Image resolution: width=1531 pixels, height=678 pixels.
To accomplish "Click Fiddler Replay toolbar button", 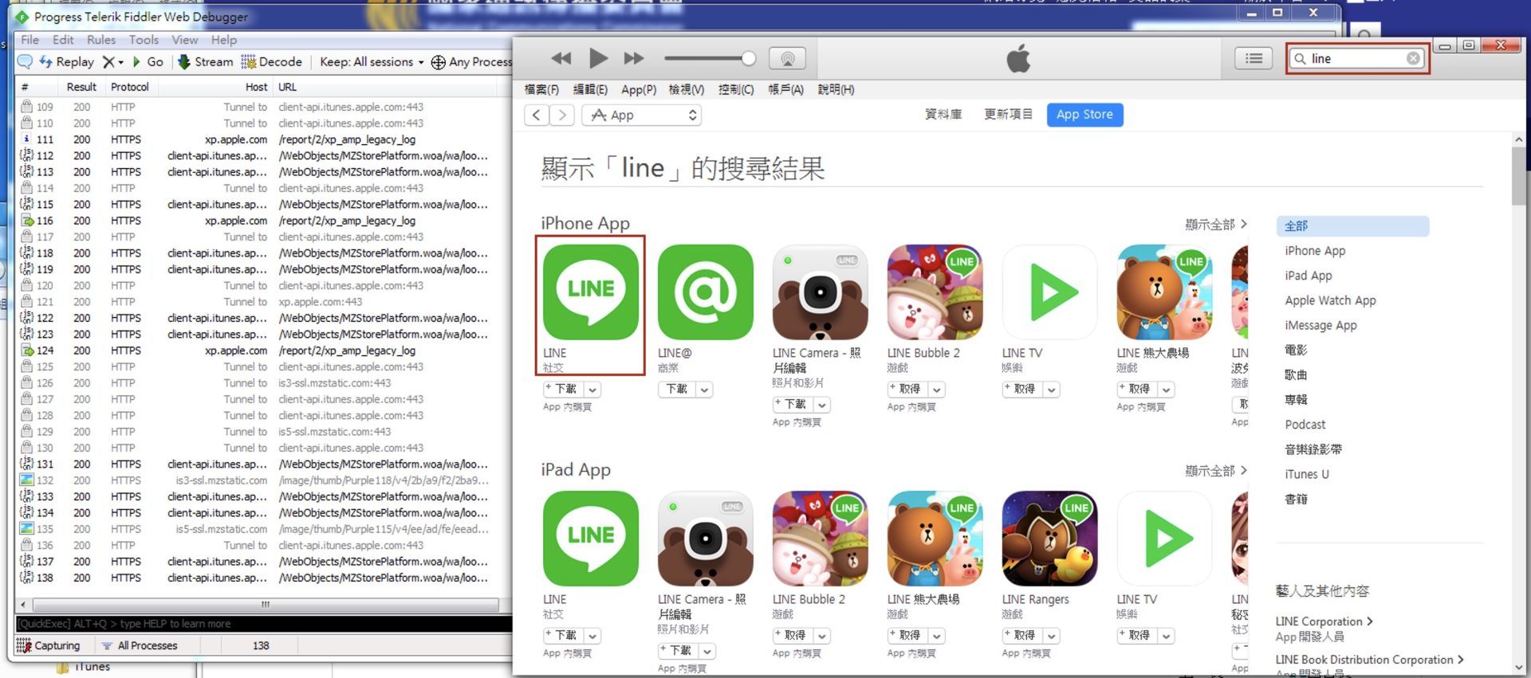I will tap(67, 61).
